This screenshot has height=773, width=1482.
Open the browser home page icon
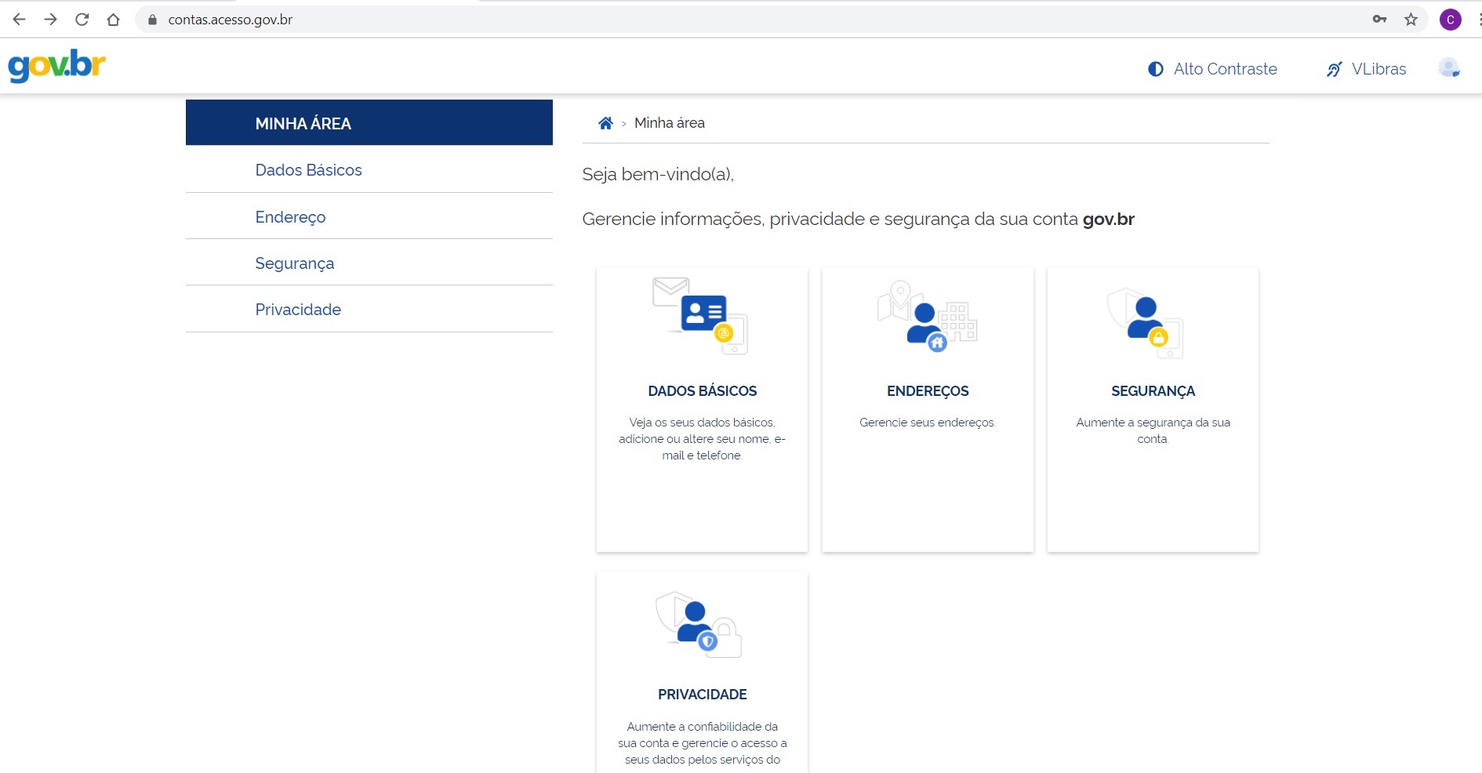click(113, 20)
